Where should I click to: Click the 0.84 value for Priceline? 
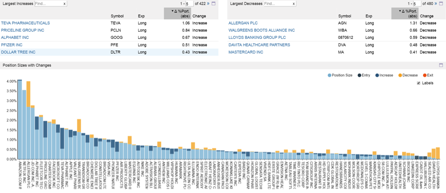186,30
